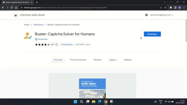
Task: Open the Windows Start menu
Action: pos(75,102)
